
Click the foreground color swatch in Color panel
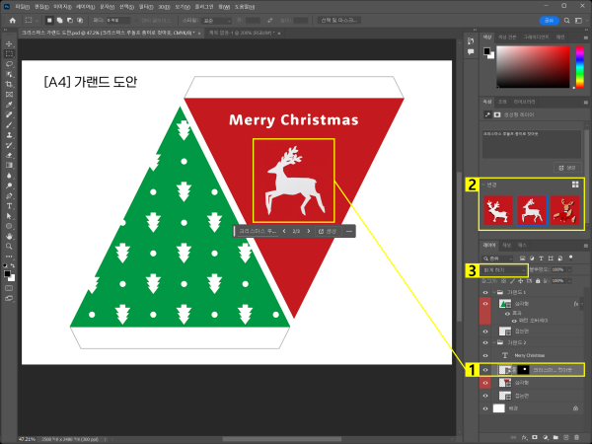pyautogui.click(x=486, y=51)
